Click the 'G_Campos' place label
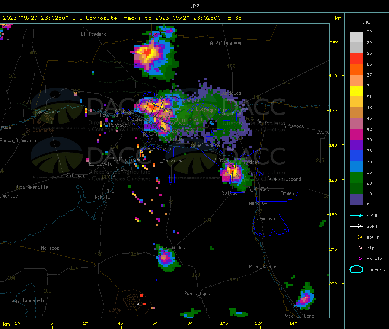This screenshot has height=329, width=389. click(x=293, y=126)
